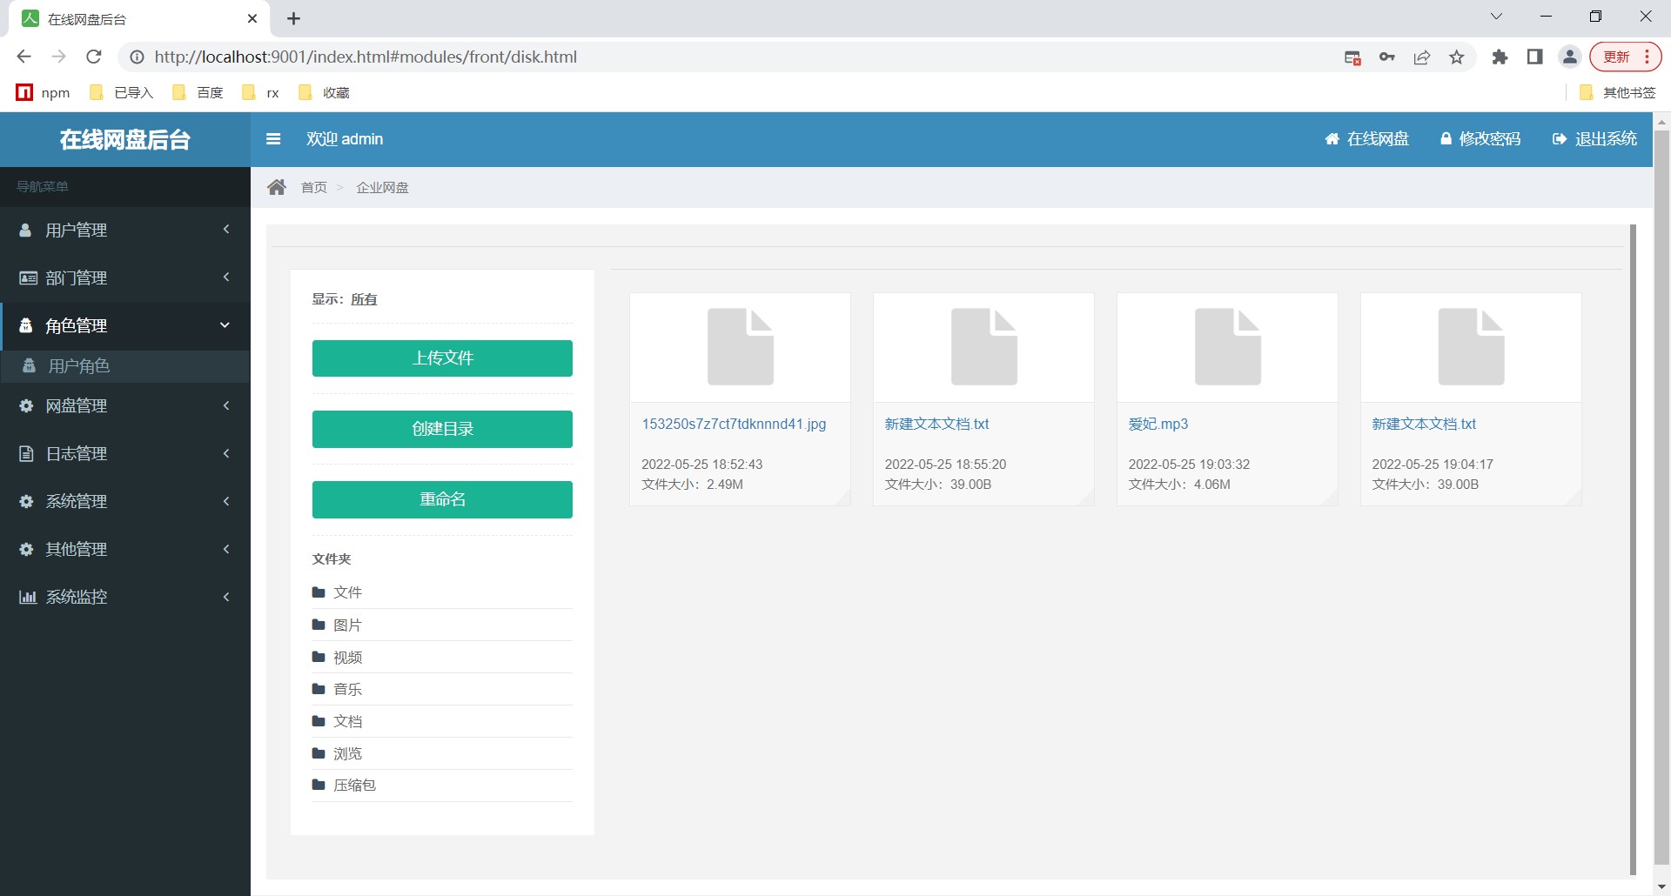The height and width of the screenshot is (896, 1671).
Task: Click the 重命名 button
Action: (x=442, y=499)
